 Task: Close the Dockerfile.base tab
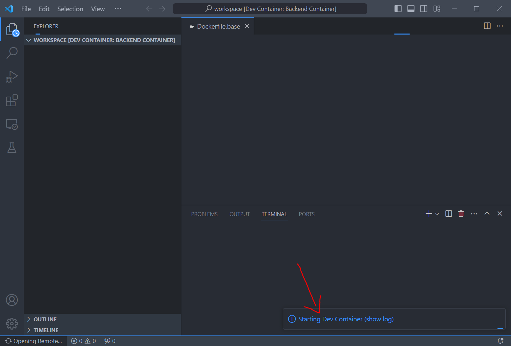pyautogui.click(x=247, y=26)
